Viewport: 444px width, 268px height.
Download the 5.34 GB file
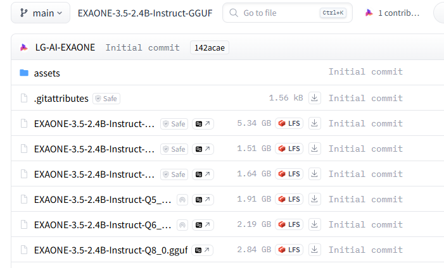(x=314, y=123)
